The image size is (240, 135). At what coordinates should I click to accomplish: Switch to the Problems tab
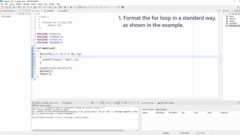point(37,103)
